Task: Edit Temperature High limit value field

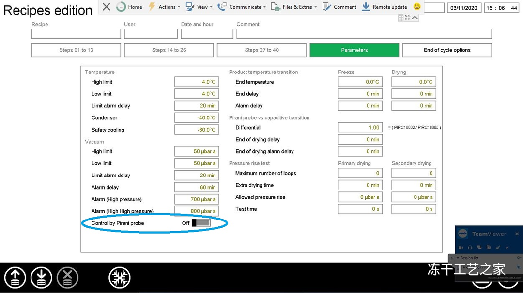Action: (x=197, y=82)
